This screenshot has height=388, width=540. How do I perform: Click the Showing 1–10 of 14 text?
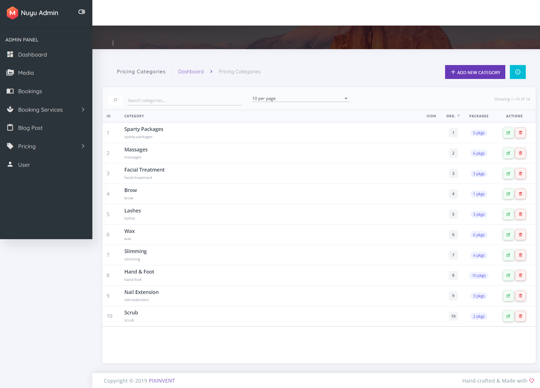(512, 99)
